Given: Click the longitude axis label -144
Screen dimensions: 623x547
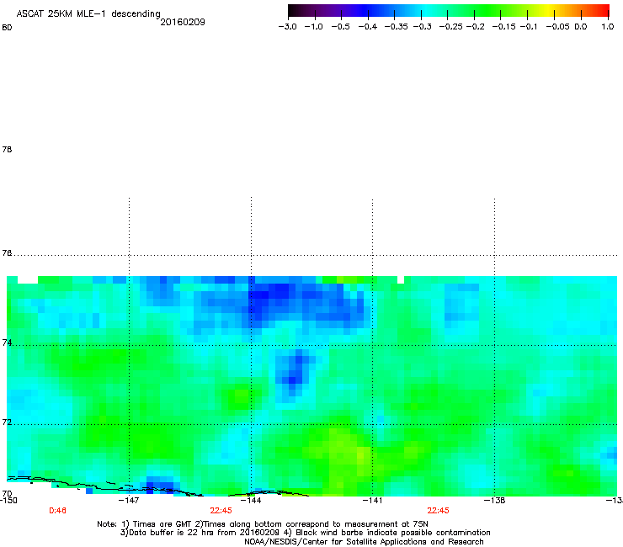Looking at the screenshot, I should (x=251, y=500).
